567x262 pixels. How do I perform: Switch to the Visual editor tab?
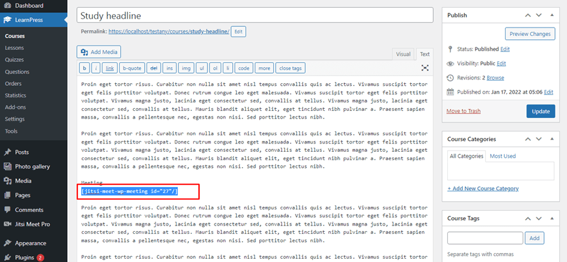[403, 54]
